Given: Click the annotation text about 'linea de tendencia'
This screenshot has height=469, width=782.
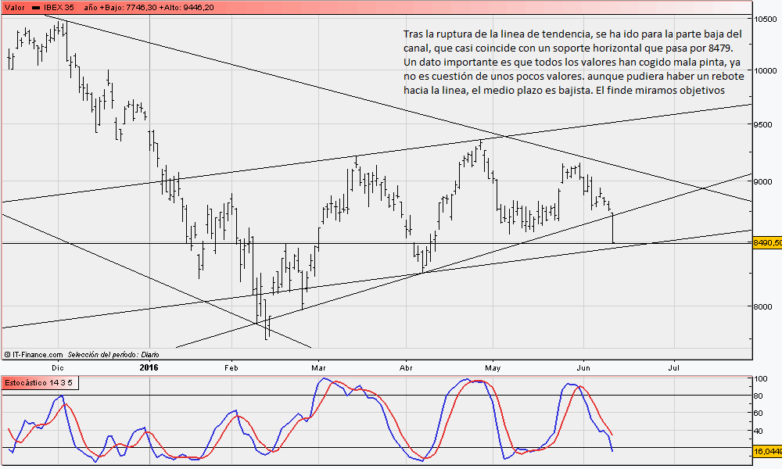Looking at the screenshot, I should pyautogui.click(x=572, y=63).
